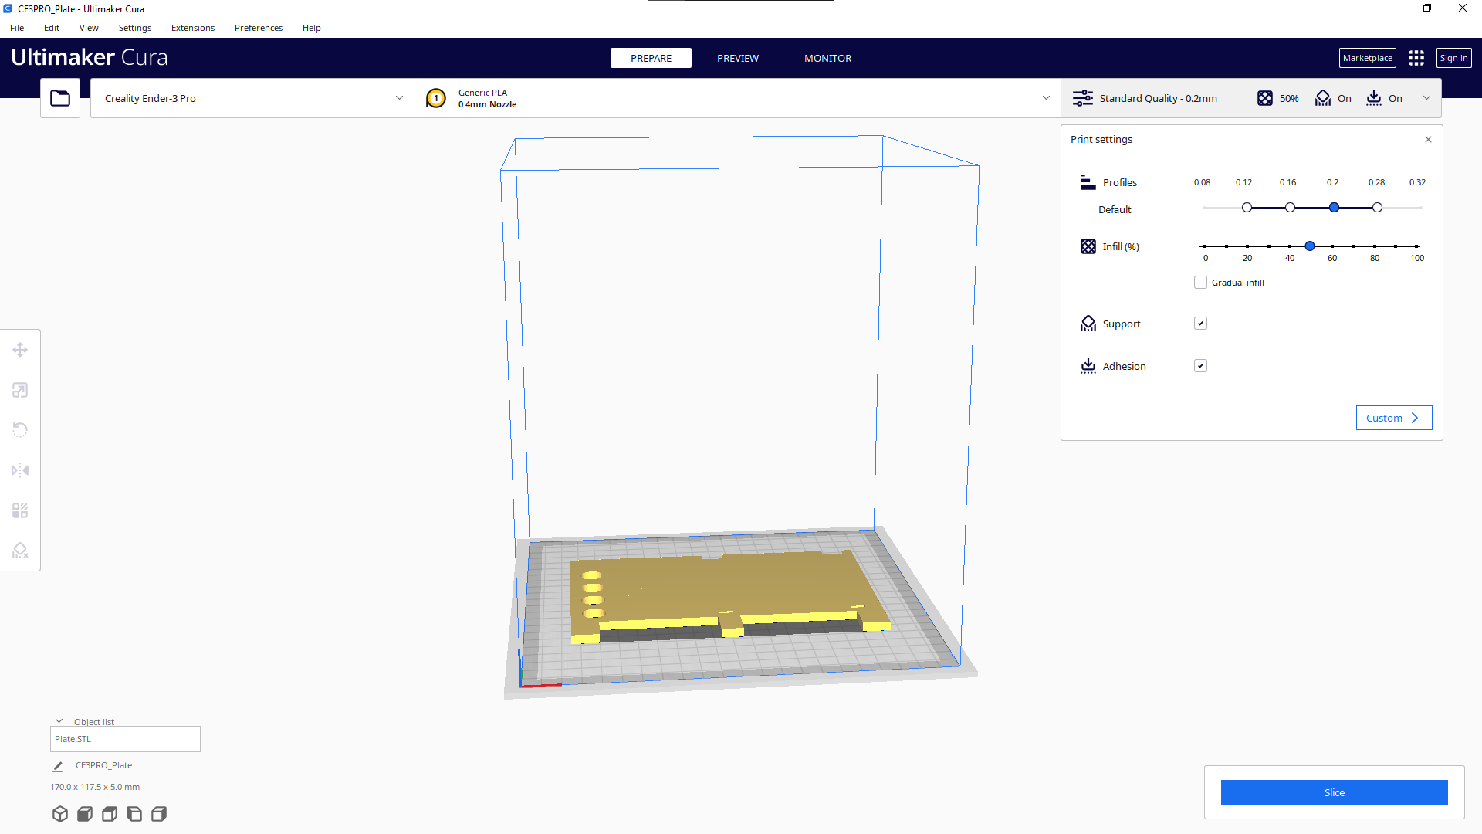The width and height of the screenshot is (1482, 834).
Task: Click the support icon in header bar
Action: pos(1323,98)
